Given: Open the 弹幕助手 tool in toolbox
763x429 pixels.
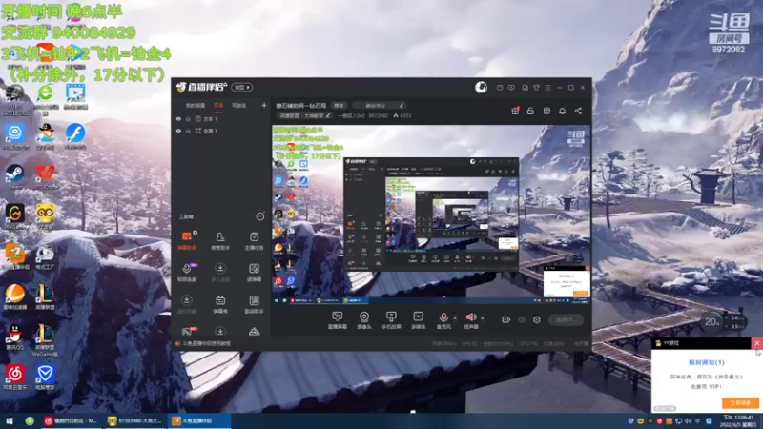Looking at the screenshot, I should click(x=186, y=240).
